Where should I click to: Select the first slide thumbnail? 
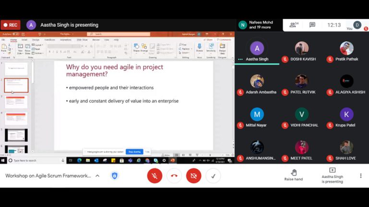tap(16, 69)
